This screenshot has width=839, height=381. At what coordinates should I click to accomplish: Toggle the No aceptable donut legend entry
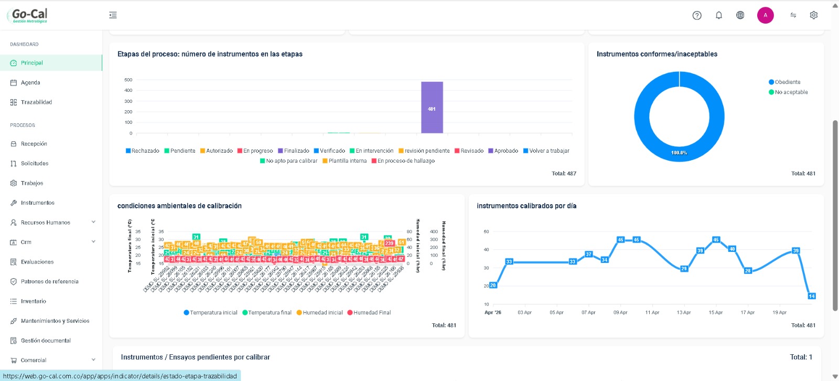click(x=788, y=92)
